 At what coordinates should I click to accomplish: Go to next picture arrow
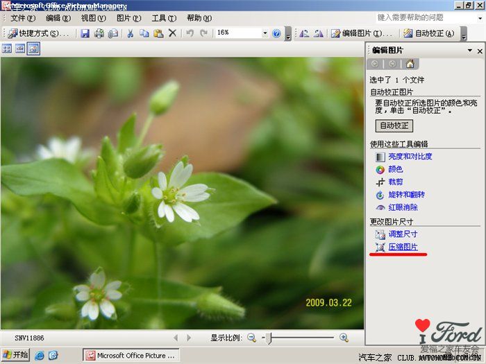(x=189, y=338)
